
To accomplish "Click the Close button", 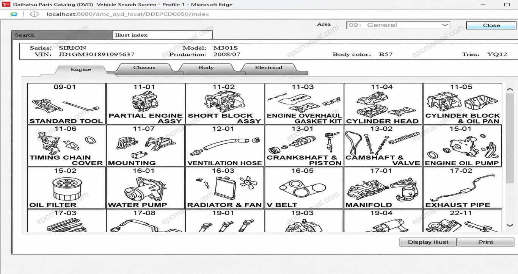I will pyautogui.click(x=491, y=25).
